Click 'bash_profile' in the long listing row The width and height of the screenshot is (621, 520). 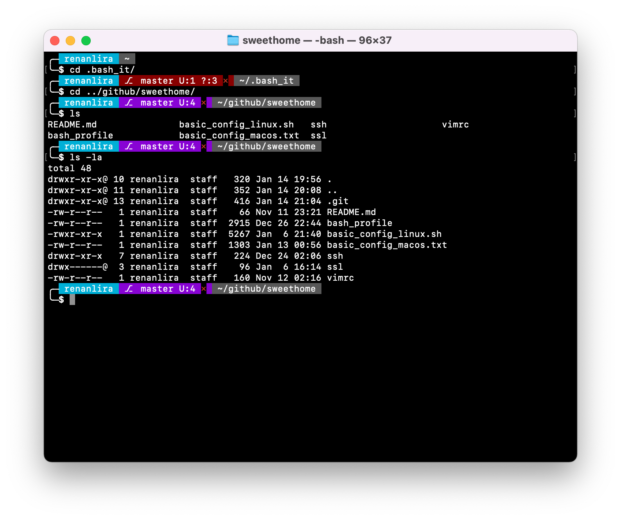click(x=360, y=223)
